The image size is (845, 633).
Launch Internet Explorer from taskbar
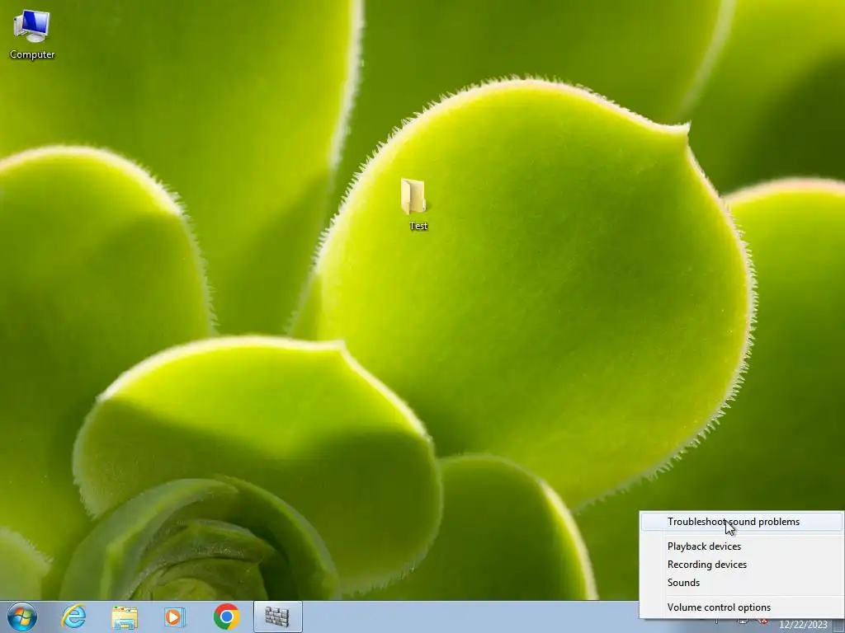click(x=73, y=617)
